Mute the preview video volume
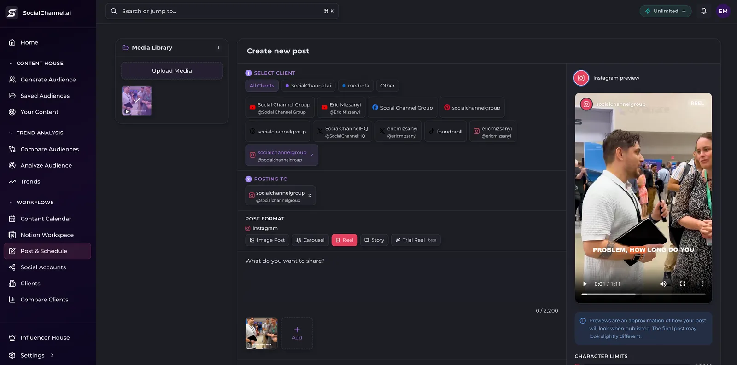Viewport: 737px width, 365px height. point(663,284)
